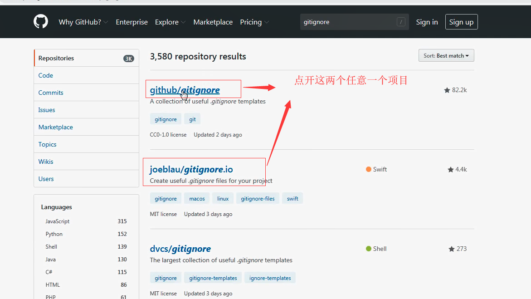Viewport: 531px width, 299px height.
Task: Click the '3,580 repository results' heading
Action: [198, 56]
